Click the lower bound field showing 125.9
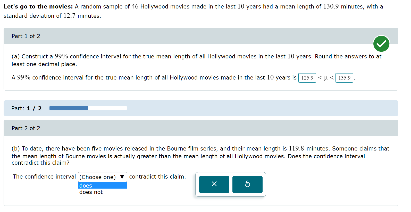Viewport: 411px width, 212px height. [x=307, y=78]
